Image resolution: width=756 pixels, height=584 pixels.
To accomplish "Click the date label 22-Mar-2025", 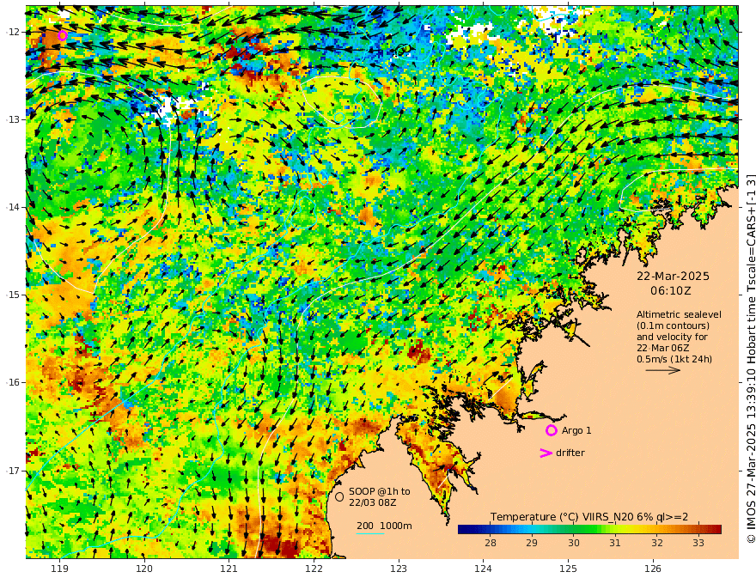I will pyautogui.click(x=673, y=276).
